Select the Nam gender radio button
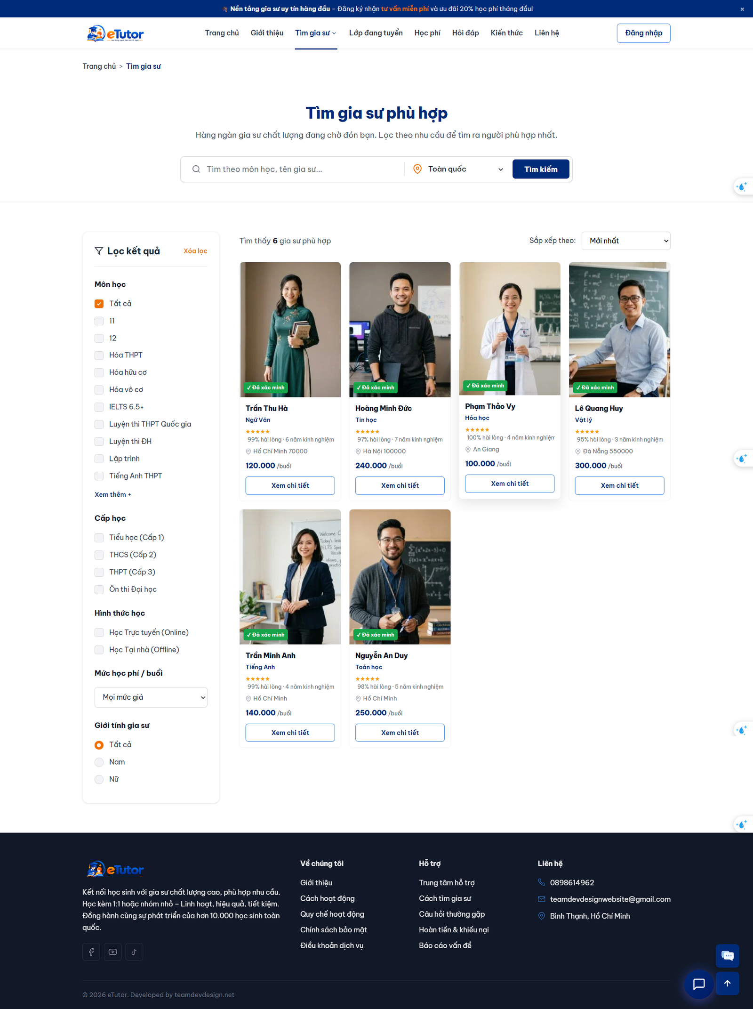Viewport: 753px width, 1009px height. pyautogui.click(x=99, y=762)
